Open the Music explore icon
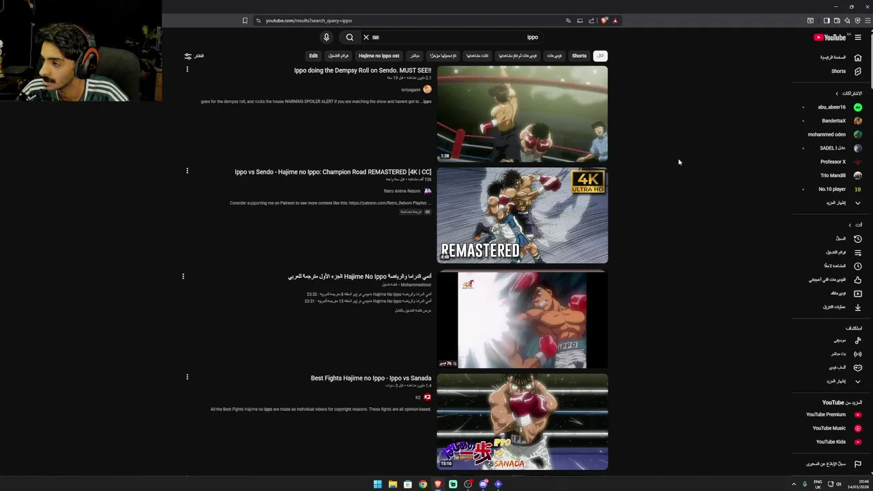 point(858,340)
